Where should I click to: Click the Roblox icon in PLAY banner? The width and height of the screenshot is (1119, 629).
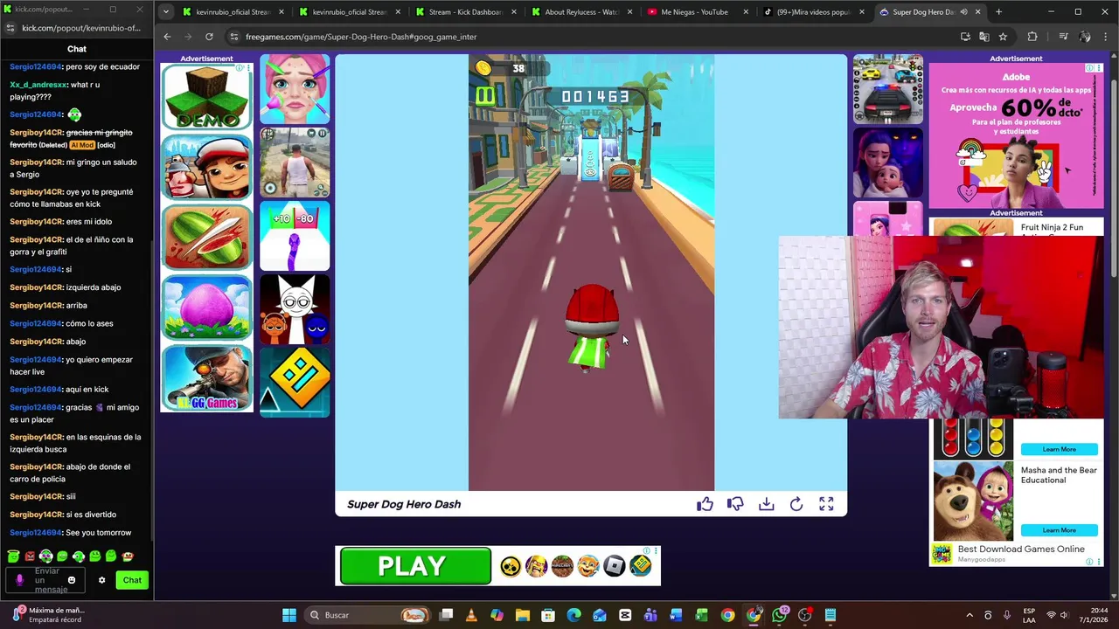[x=615, y=566]
